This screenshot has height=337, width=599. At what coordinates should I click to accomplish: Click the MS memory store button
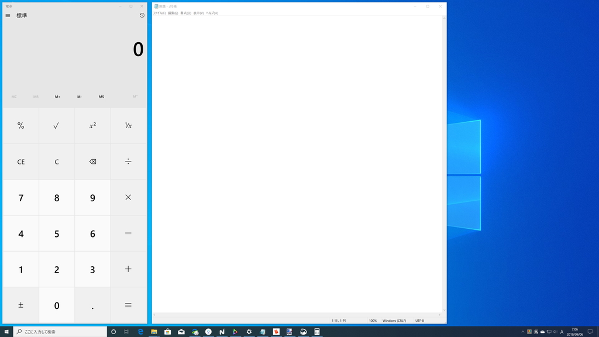tap(101, 97)
